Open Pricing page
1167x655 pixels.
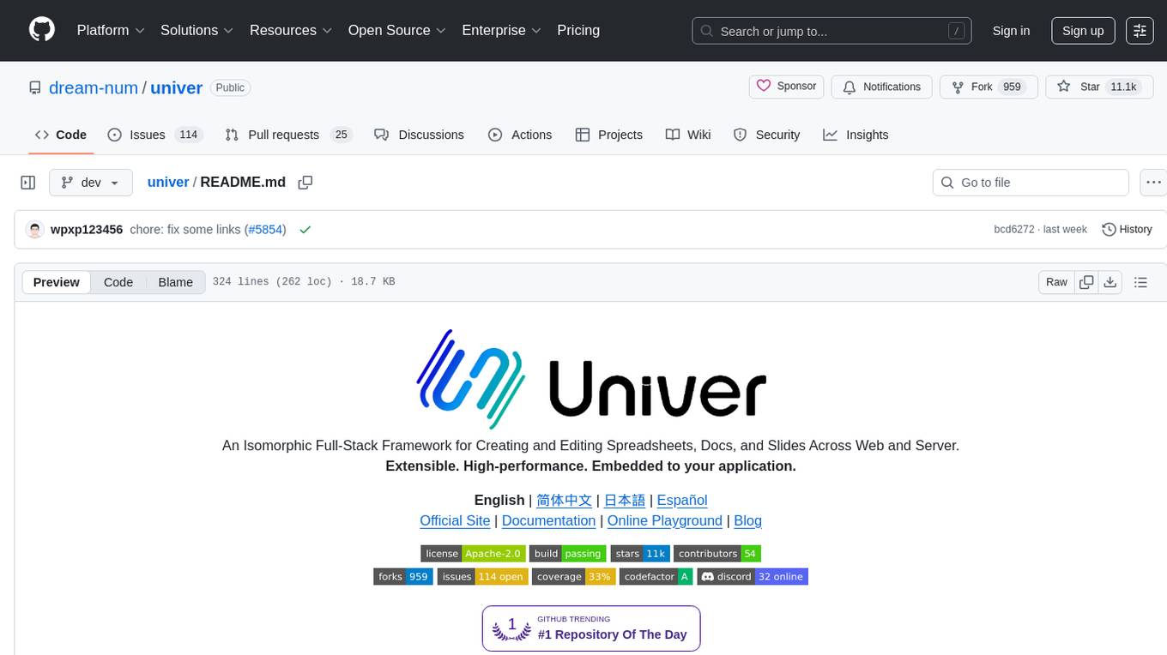click(578, 30)
